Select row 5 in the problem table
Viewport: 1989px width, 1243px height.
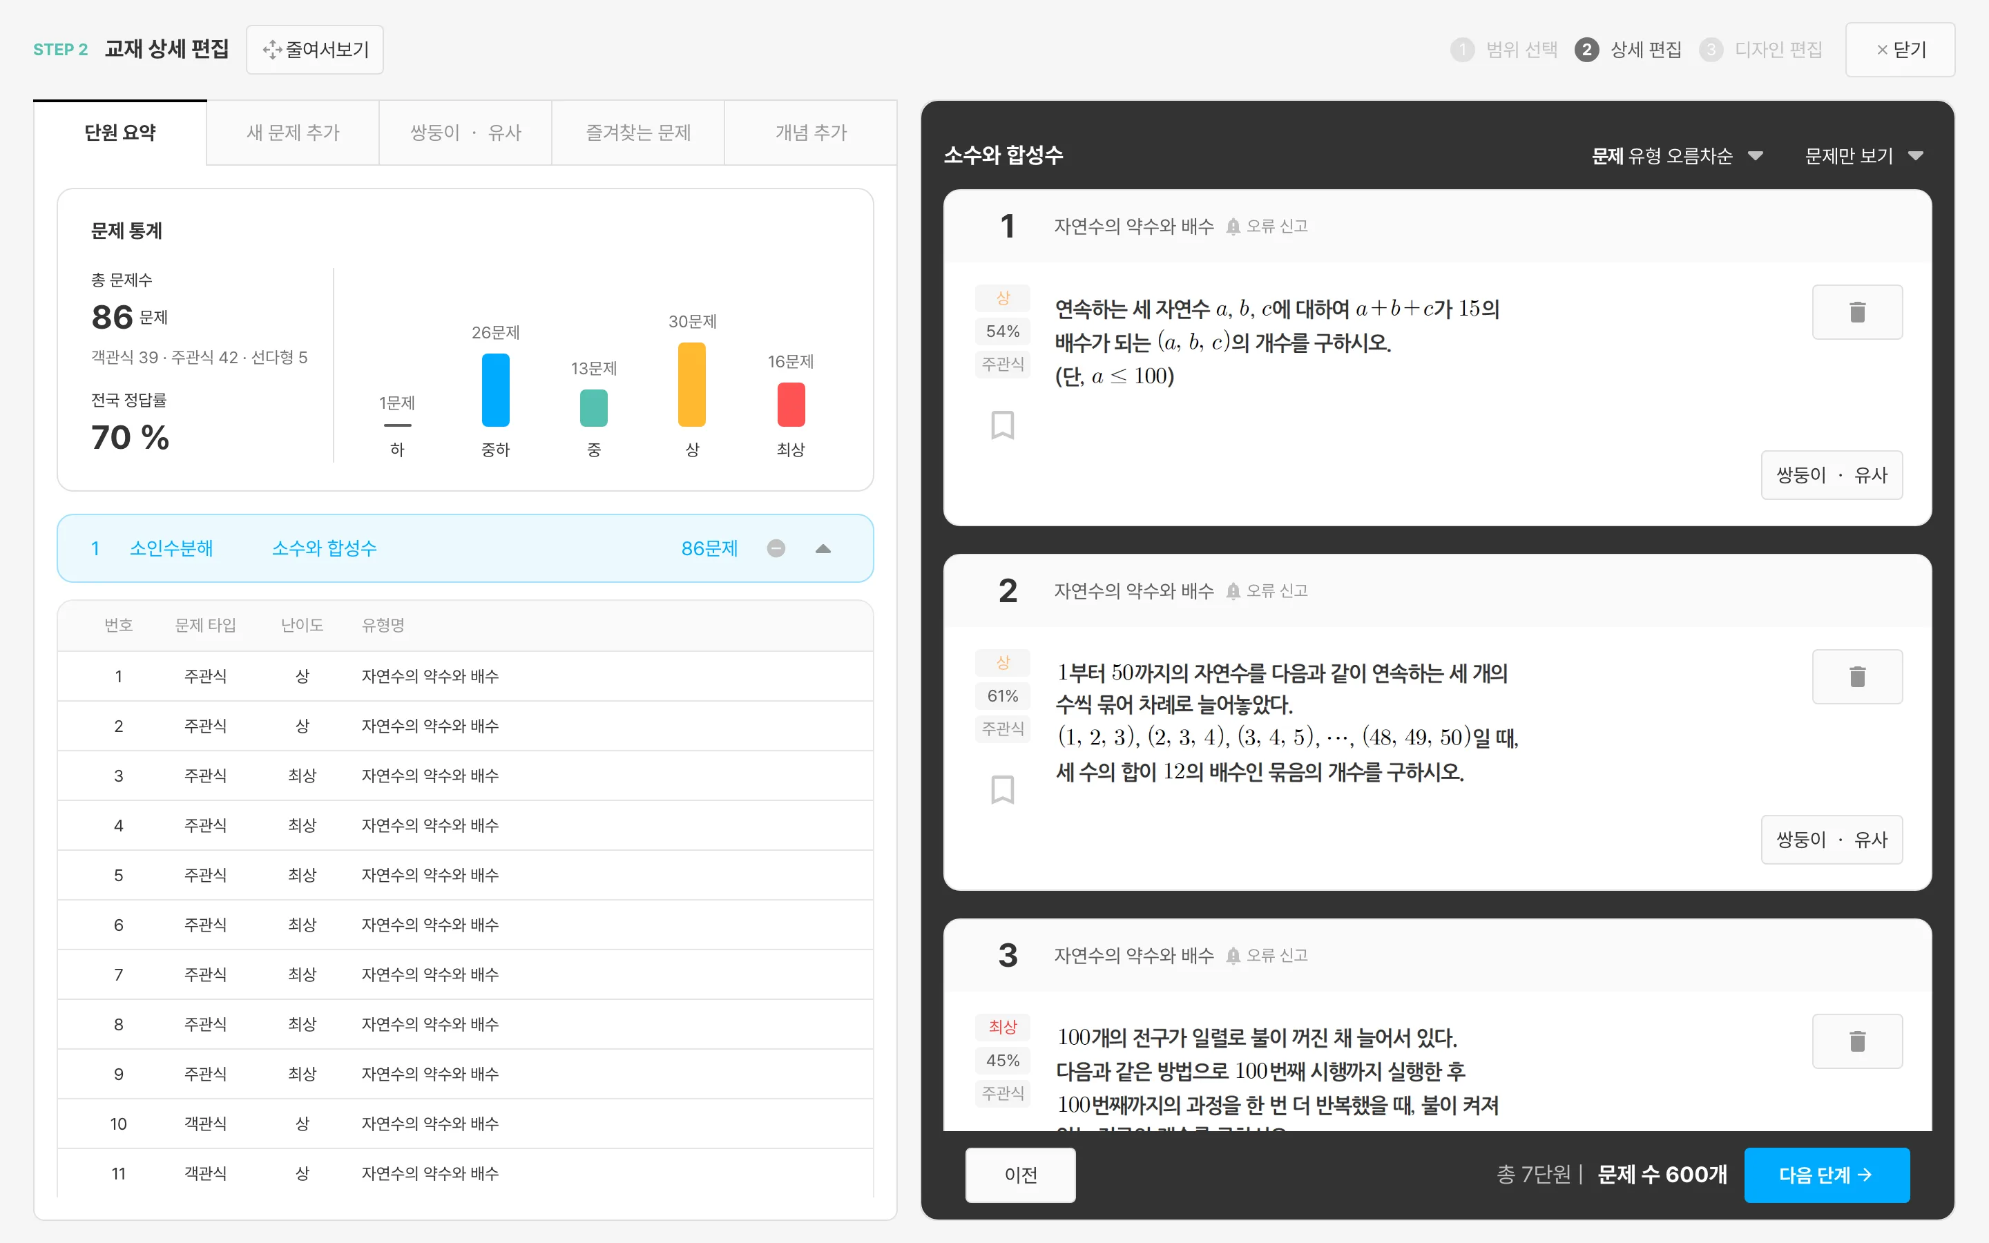point(465,875)
